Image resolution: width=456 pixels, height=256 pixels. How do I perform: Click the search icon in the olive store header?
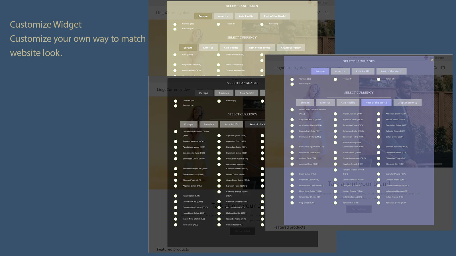319,13
